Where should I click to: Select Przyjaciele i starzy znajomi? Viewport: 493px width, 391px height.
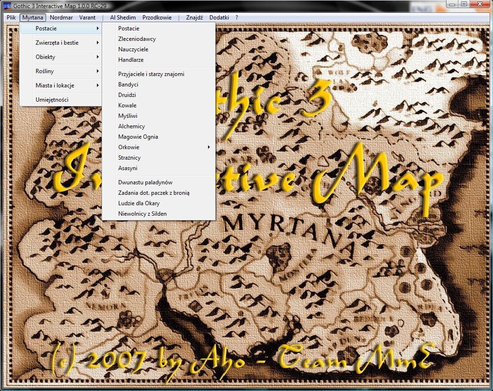coord(159,74)
